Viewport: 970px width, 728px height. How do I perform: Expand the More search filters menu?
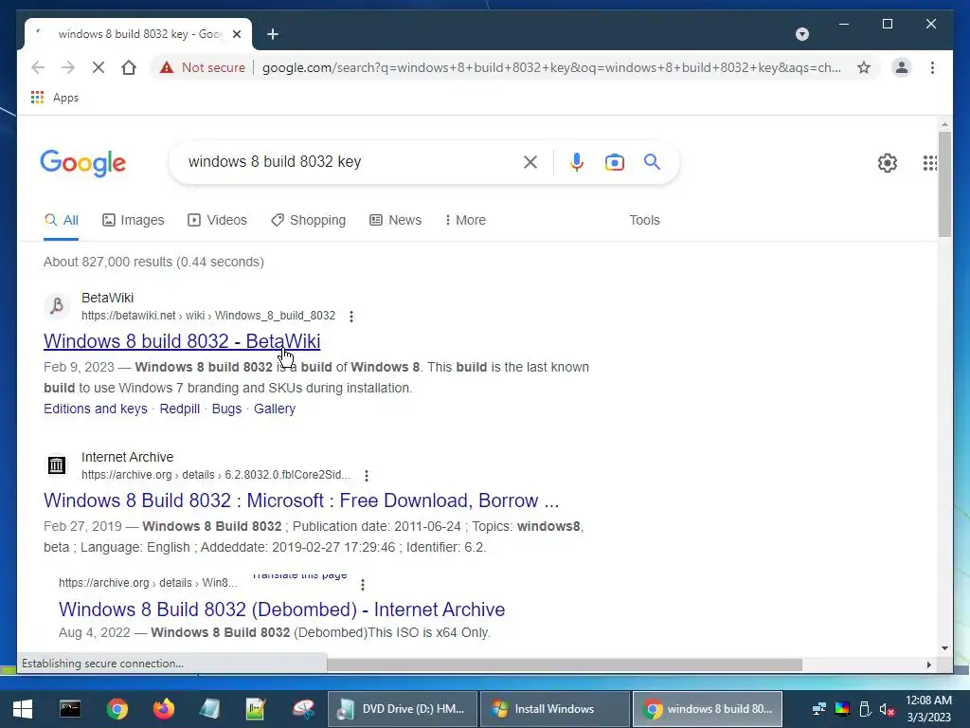(465, 220)
